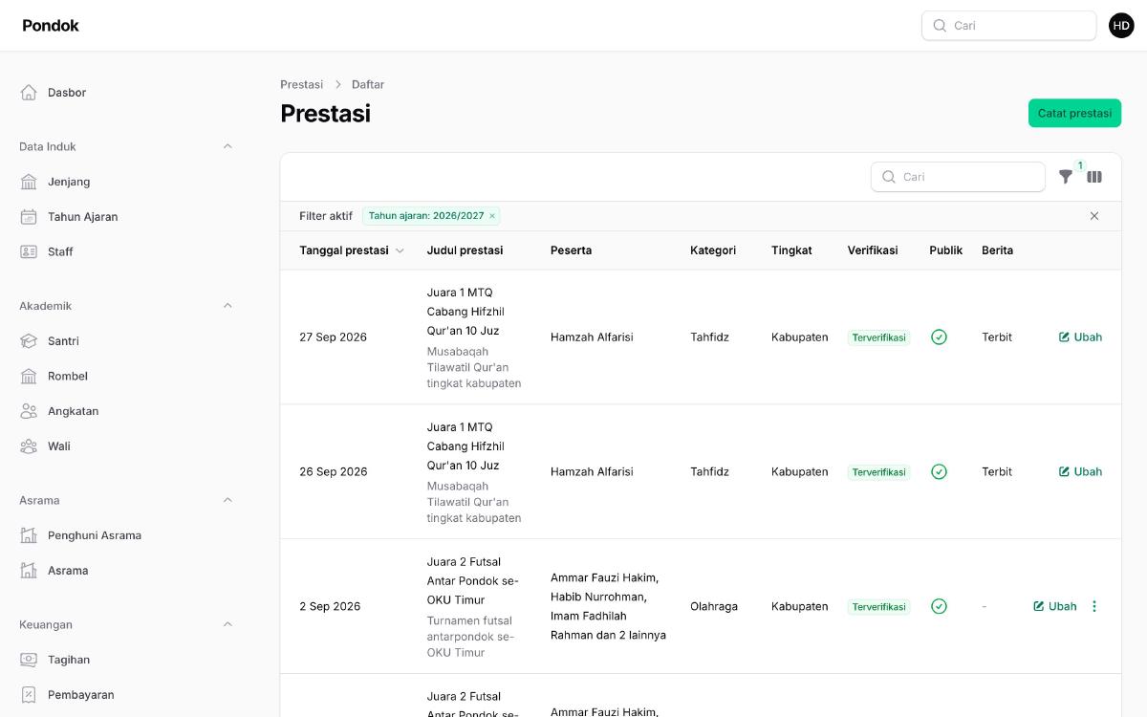Click Kategori column header
This screenshot has width=1147, height=717.
pyautogui.click(x=713, y=250)
